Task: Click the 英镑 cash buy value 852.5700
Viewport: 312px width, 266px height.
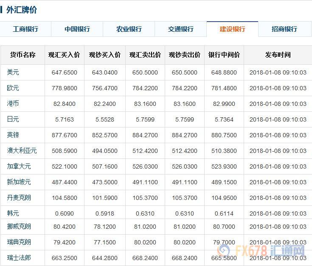Action: pos(105,135)
